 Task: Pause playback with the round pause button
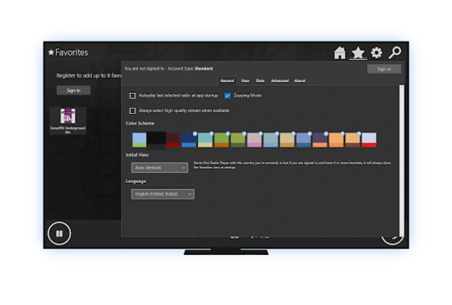pos(59,233)
